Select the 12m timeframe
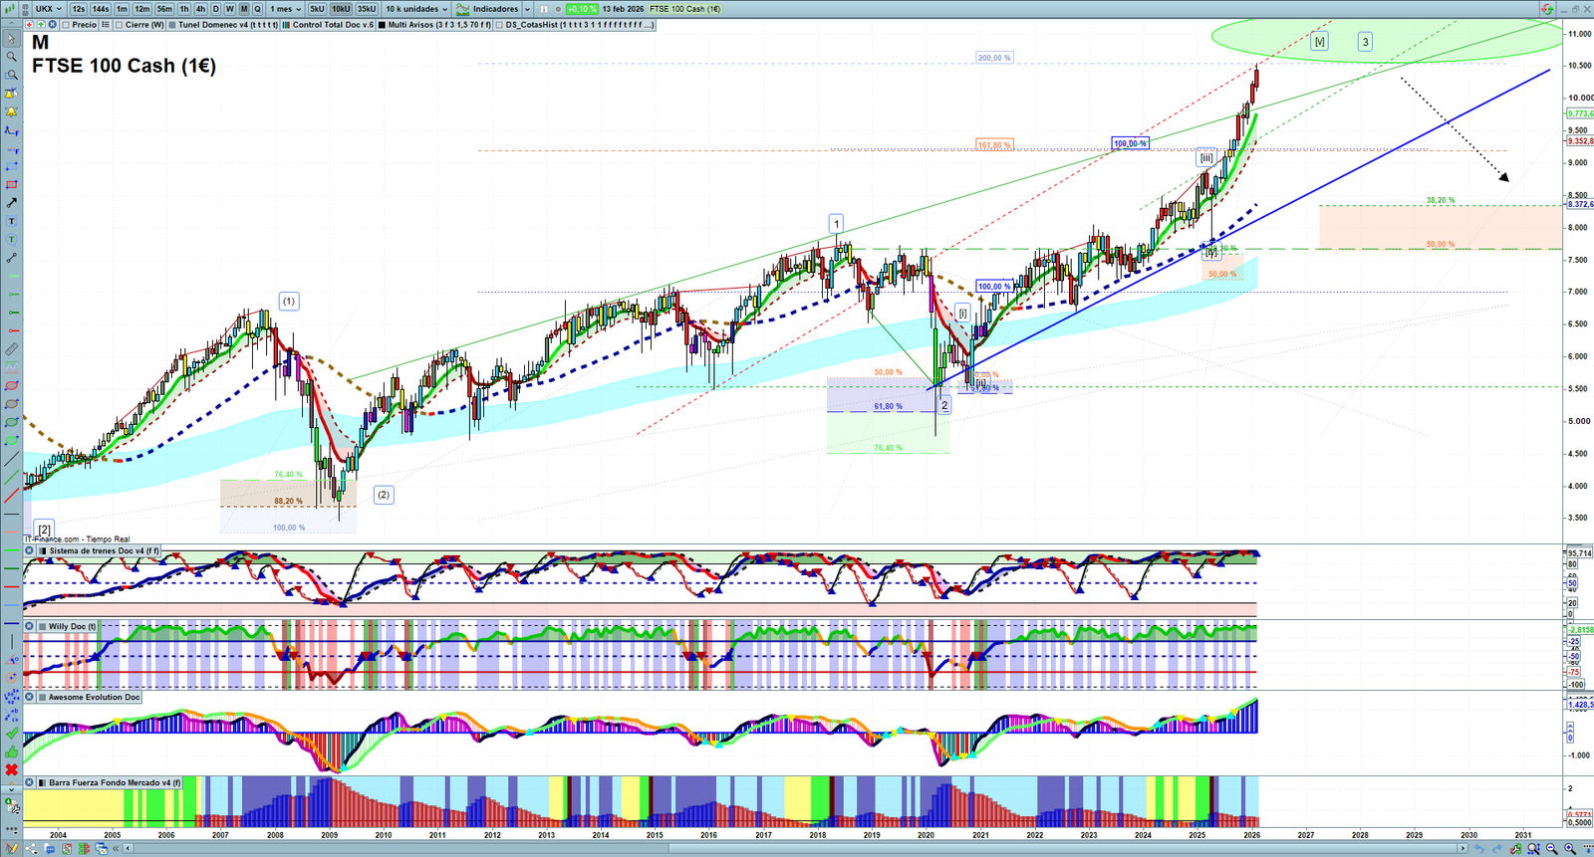This screenshot has height=857, width=1594. (x=142, y=9)
